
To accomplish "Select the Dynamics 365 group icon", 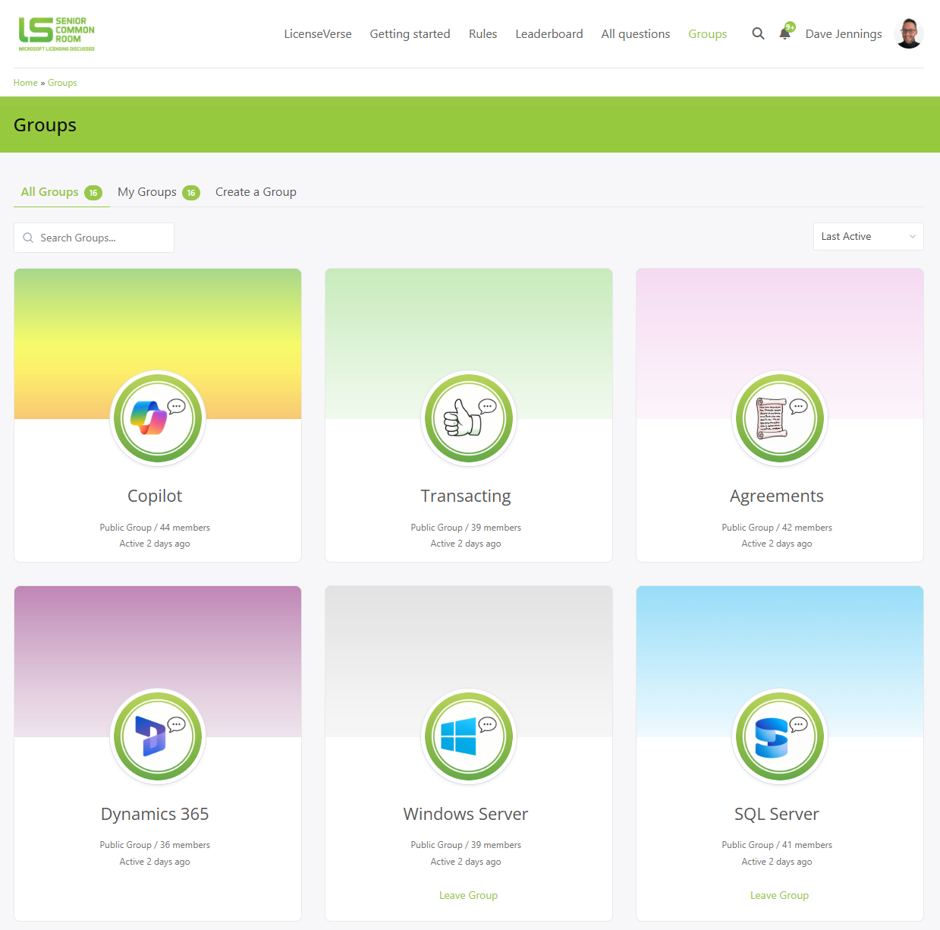I will tap(158, 736).
